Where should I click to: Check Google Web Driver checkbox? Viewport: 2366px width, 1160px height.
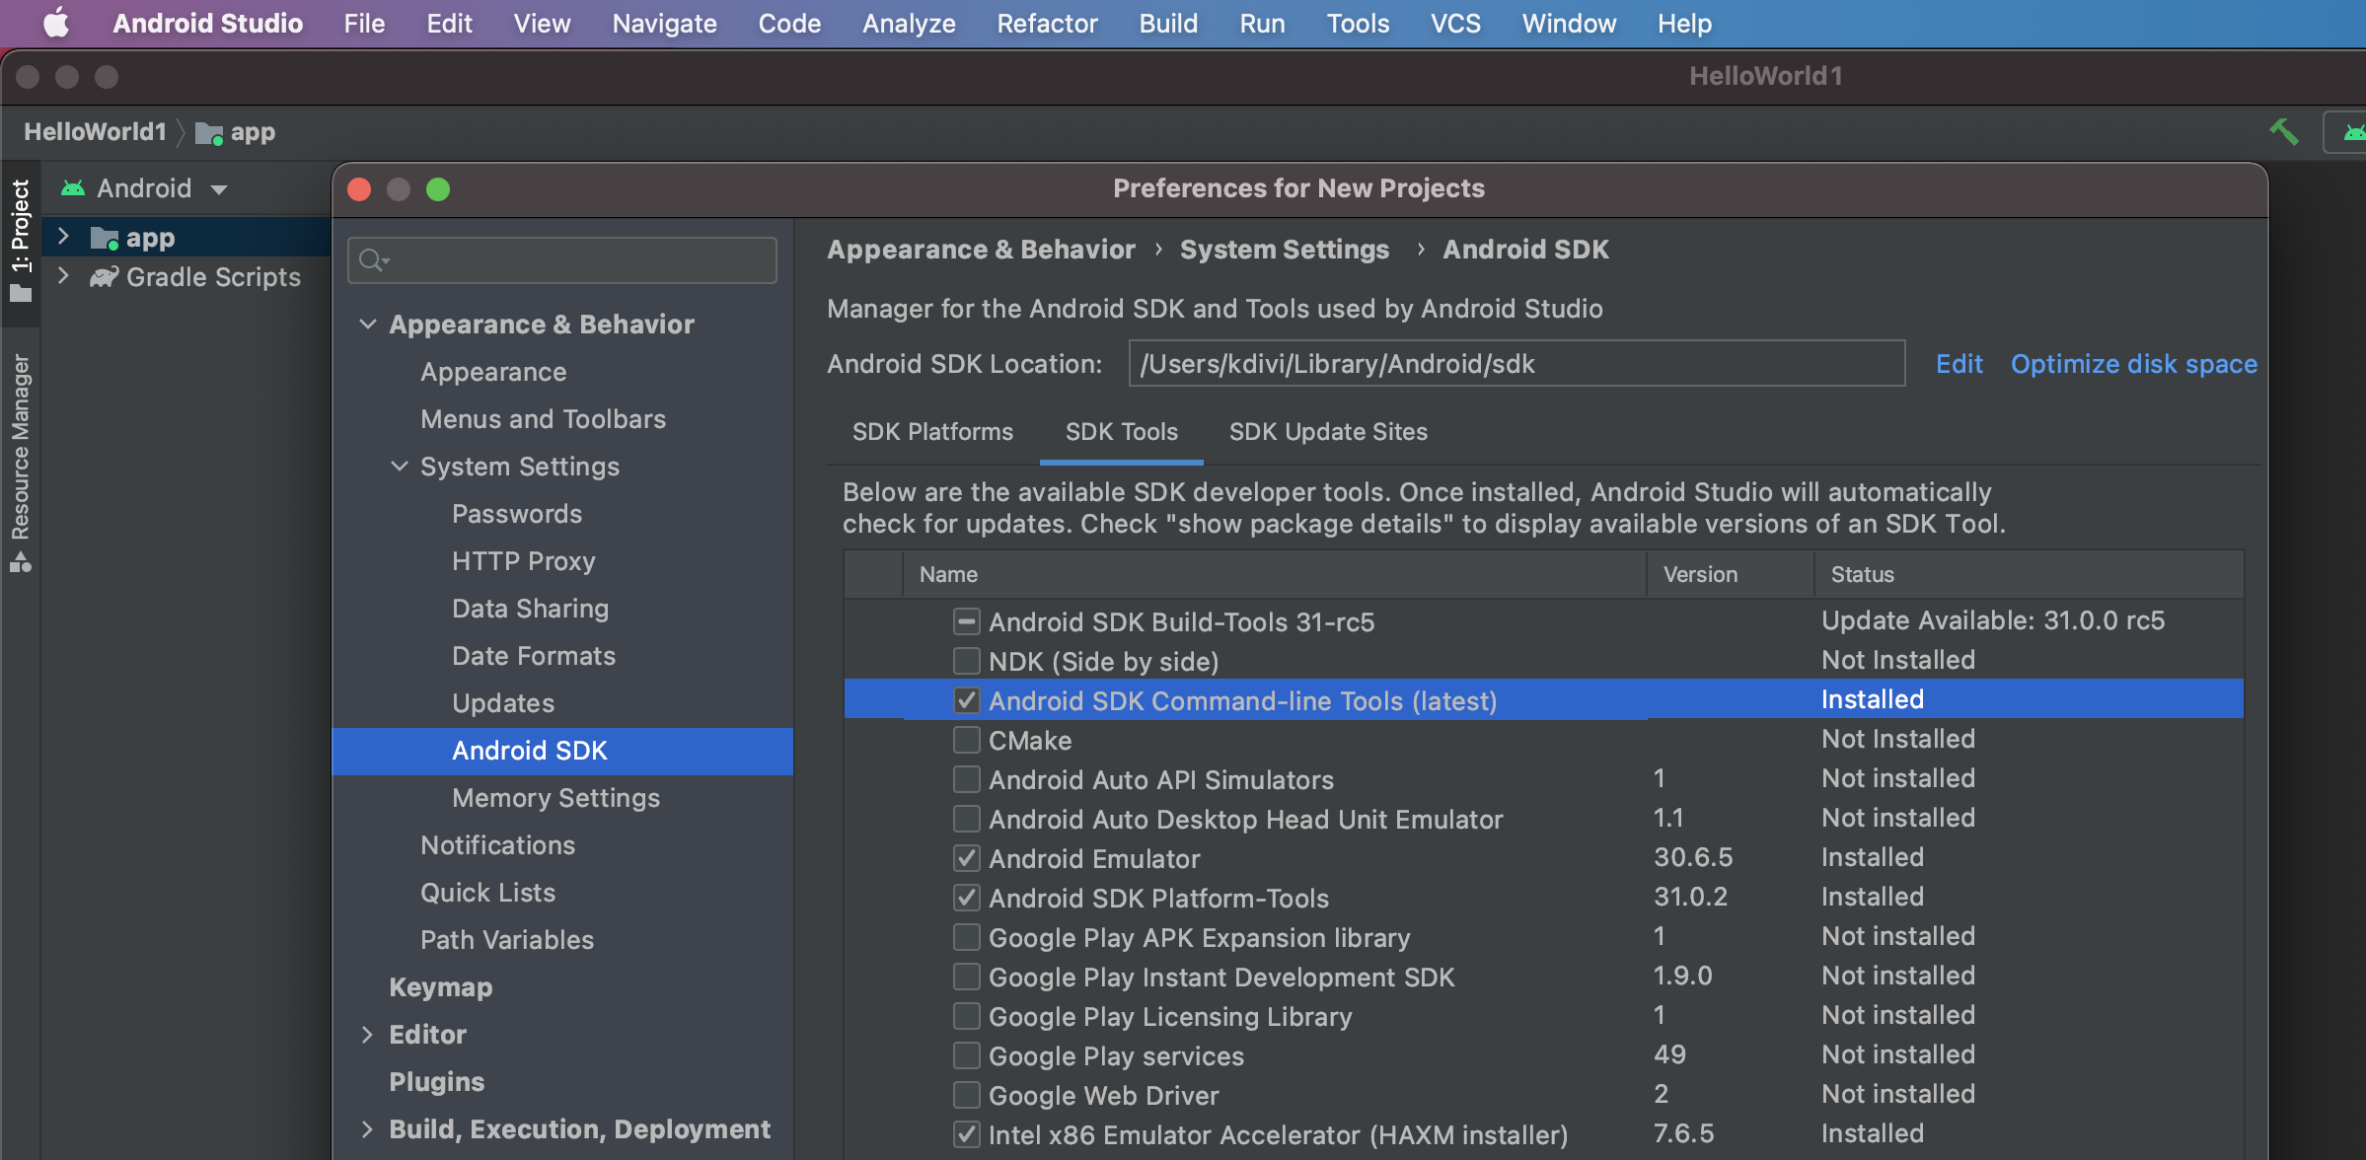[x=966, y=1095]
